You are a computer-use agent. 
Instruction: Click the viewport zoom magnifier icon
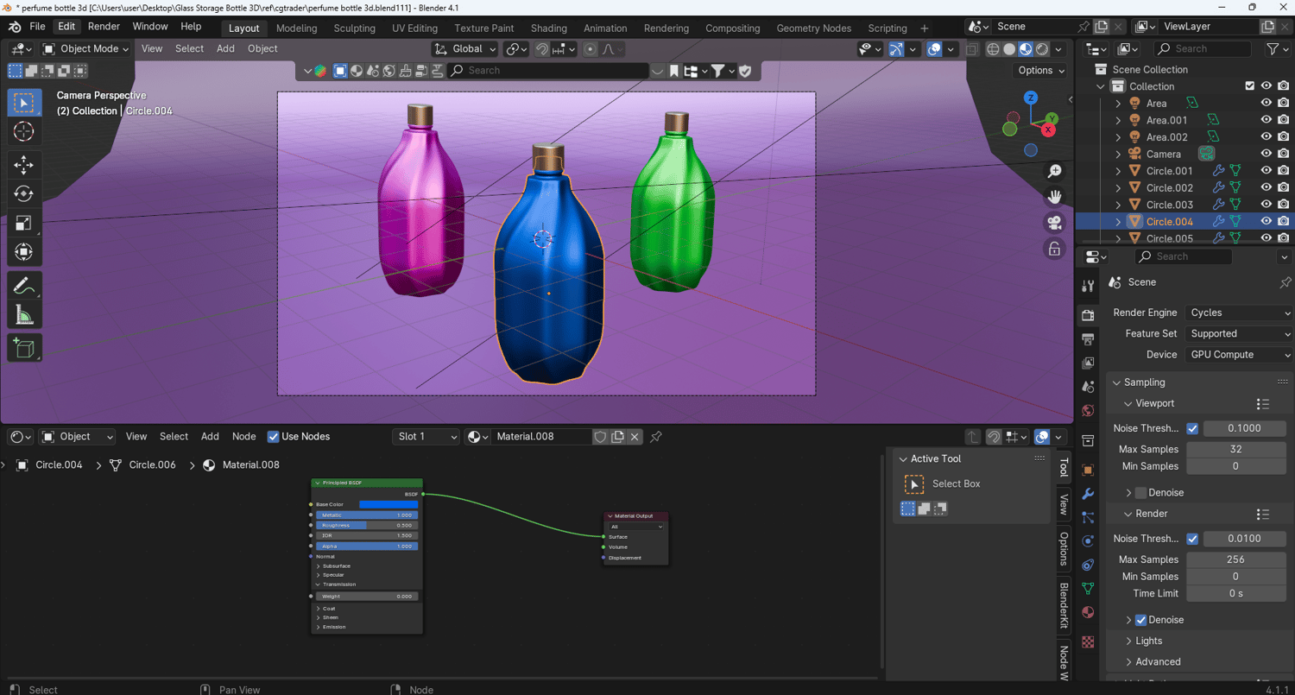click(1054, 172)
